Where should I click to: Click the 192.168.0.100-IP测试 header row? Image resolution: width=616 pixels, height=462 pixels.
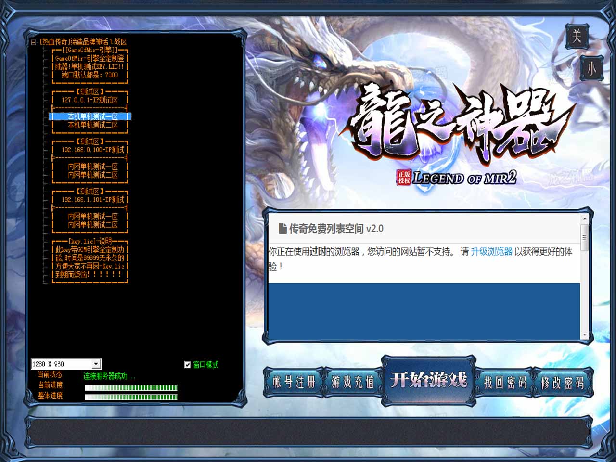90,150
